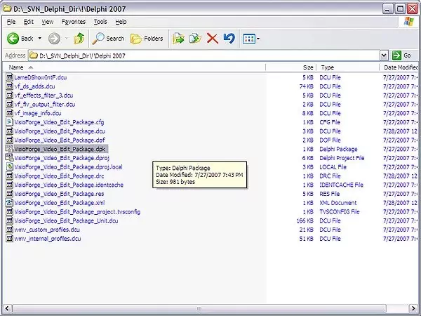
Task: Click file name wmv_custom_profiles.dcu
Action: tap(47, 230)
